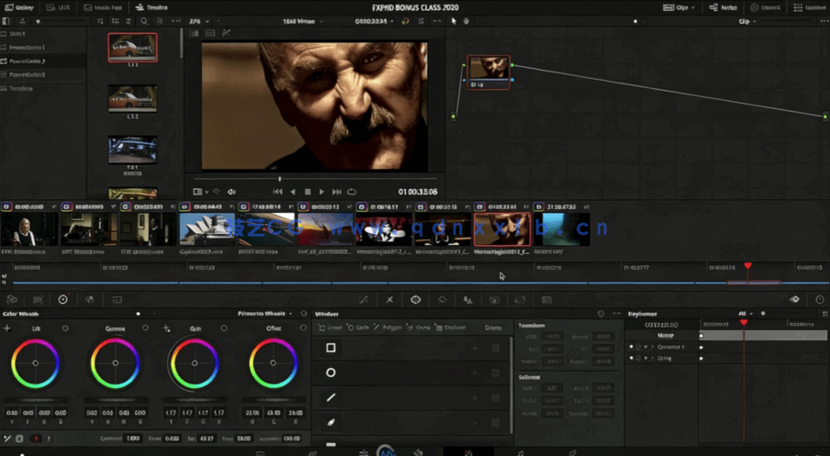Click the Gamma master wheel slider
The image size is (830, 456).
115,400
